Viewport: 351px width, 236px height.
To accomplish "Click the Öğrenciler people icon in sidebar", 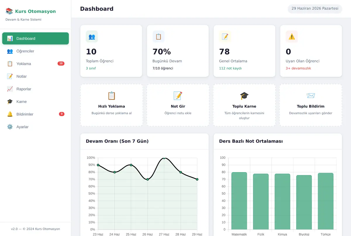I will tap(10, 51).
